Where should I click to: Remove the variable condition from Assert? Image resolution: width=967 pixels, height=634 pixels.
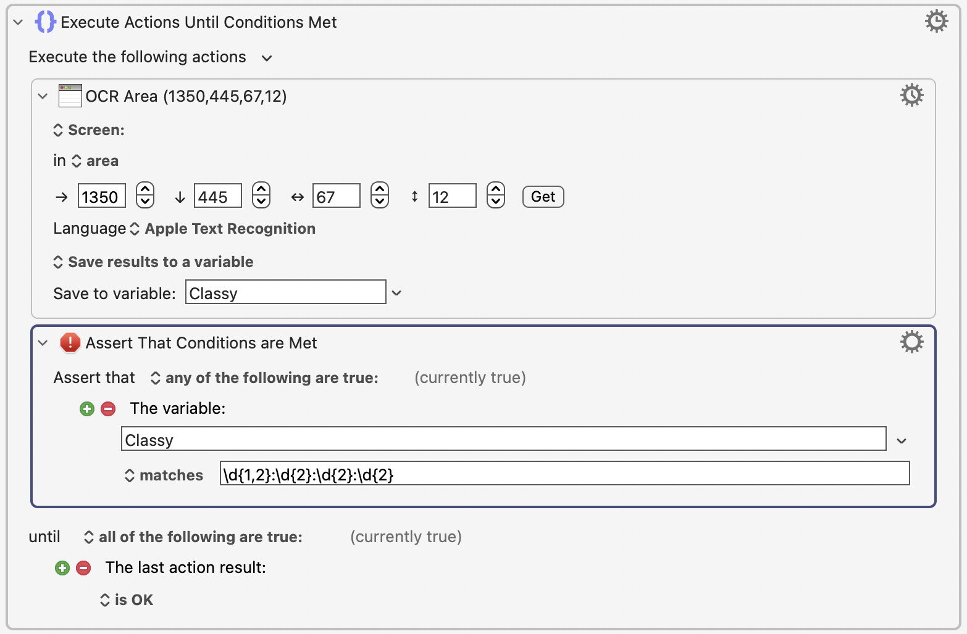[x=108, y=409]
